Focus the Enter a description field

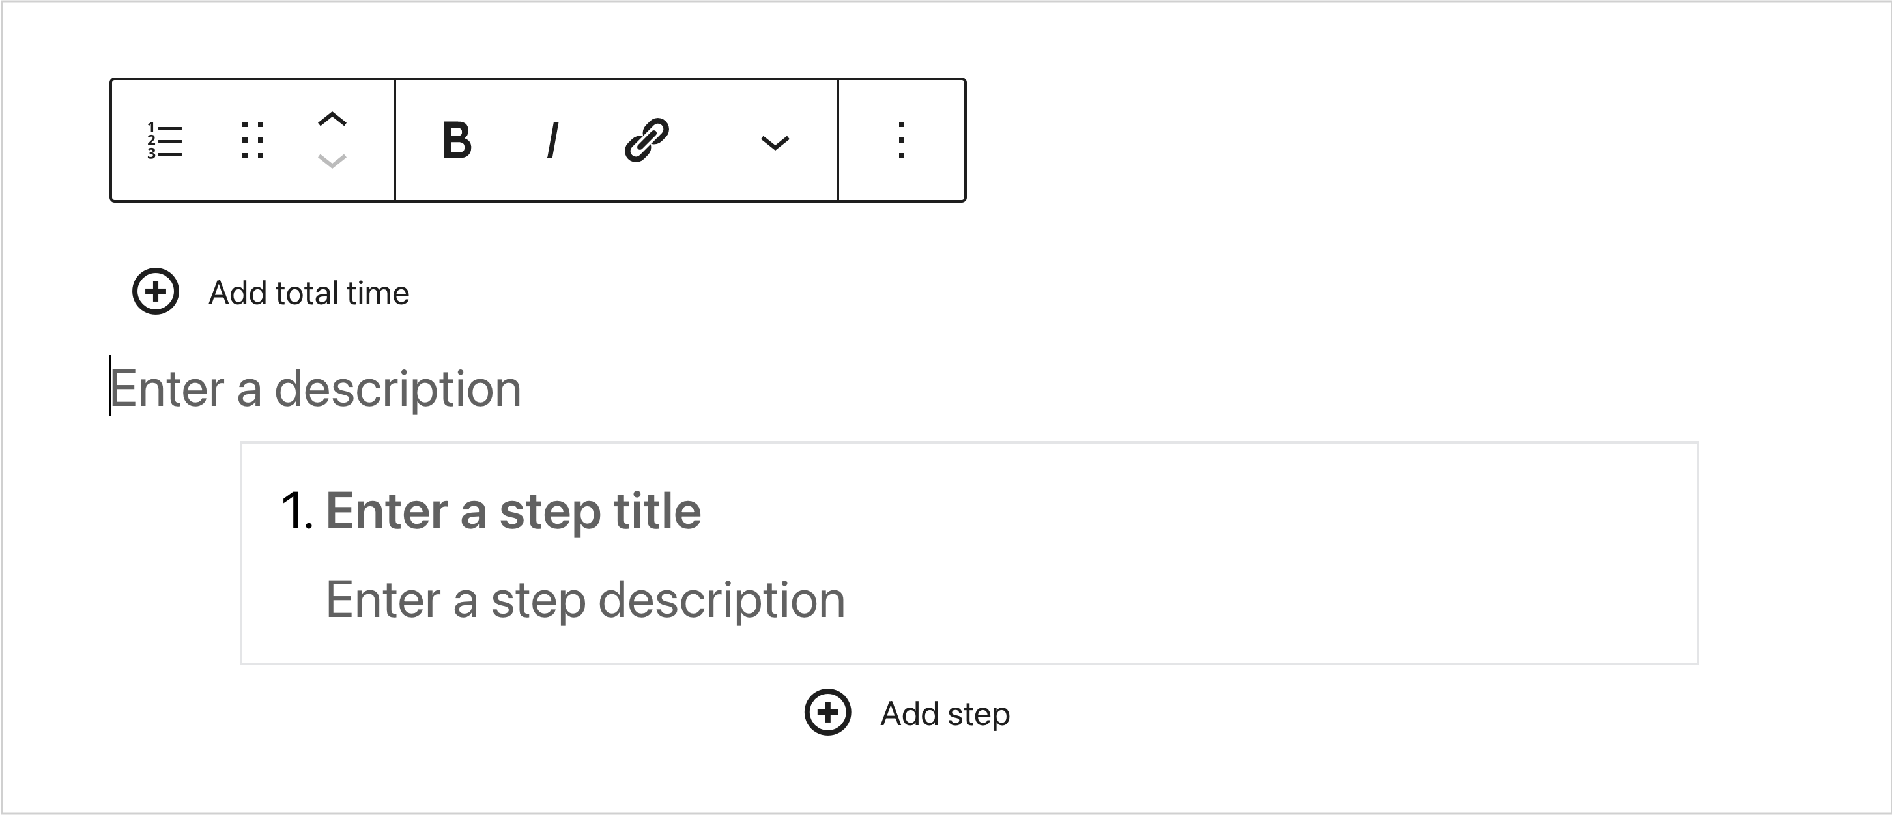point(316,388)
